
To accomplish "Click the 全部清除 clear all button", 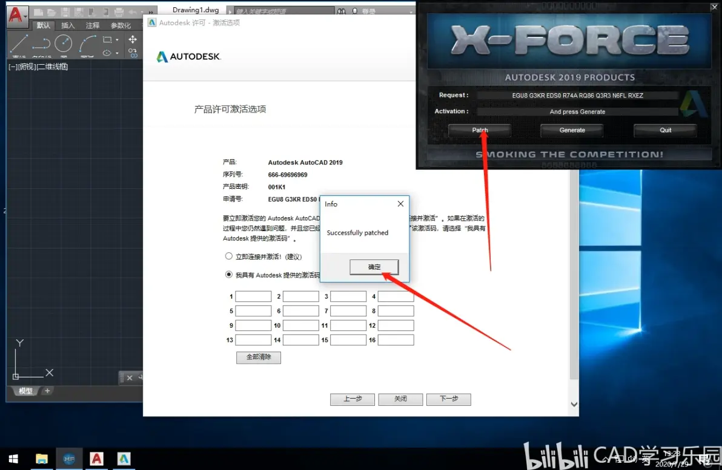I will click(x=258, y=357).
